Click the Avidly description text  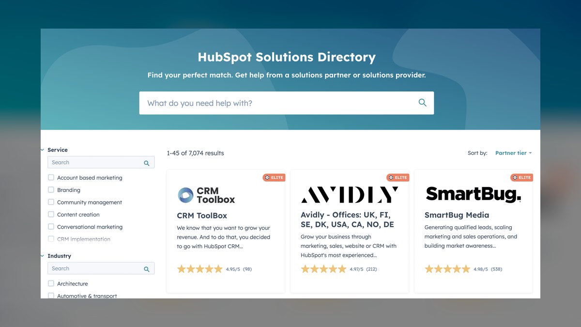tap(349, 246)
